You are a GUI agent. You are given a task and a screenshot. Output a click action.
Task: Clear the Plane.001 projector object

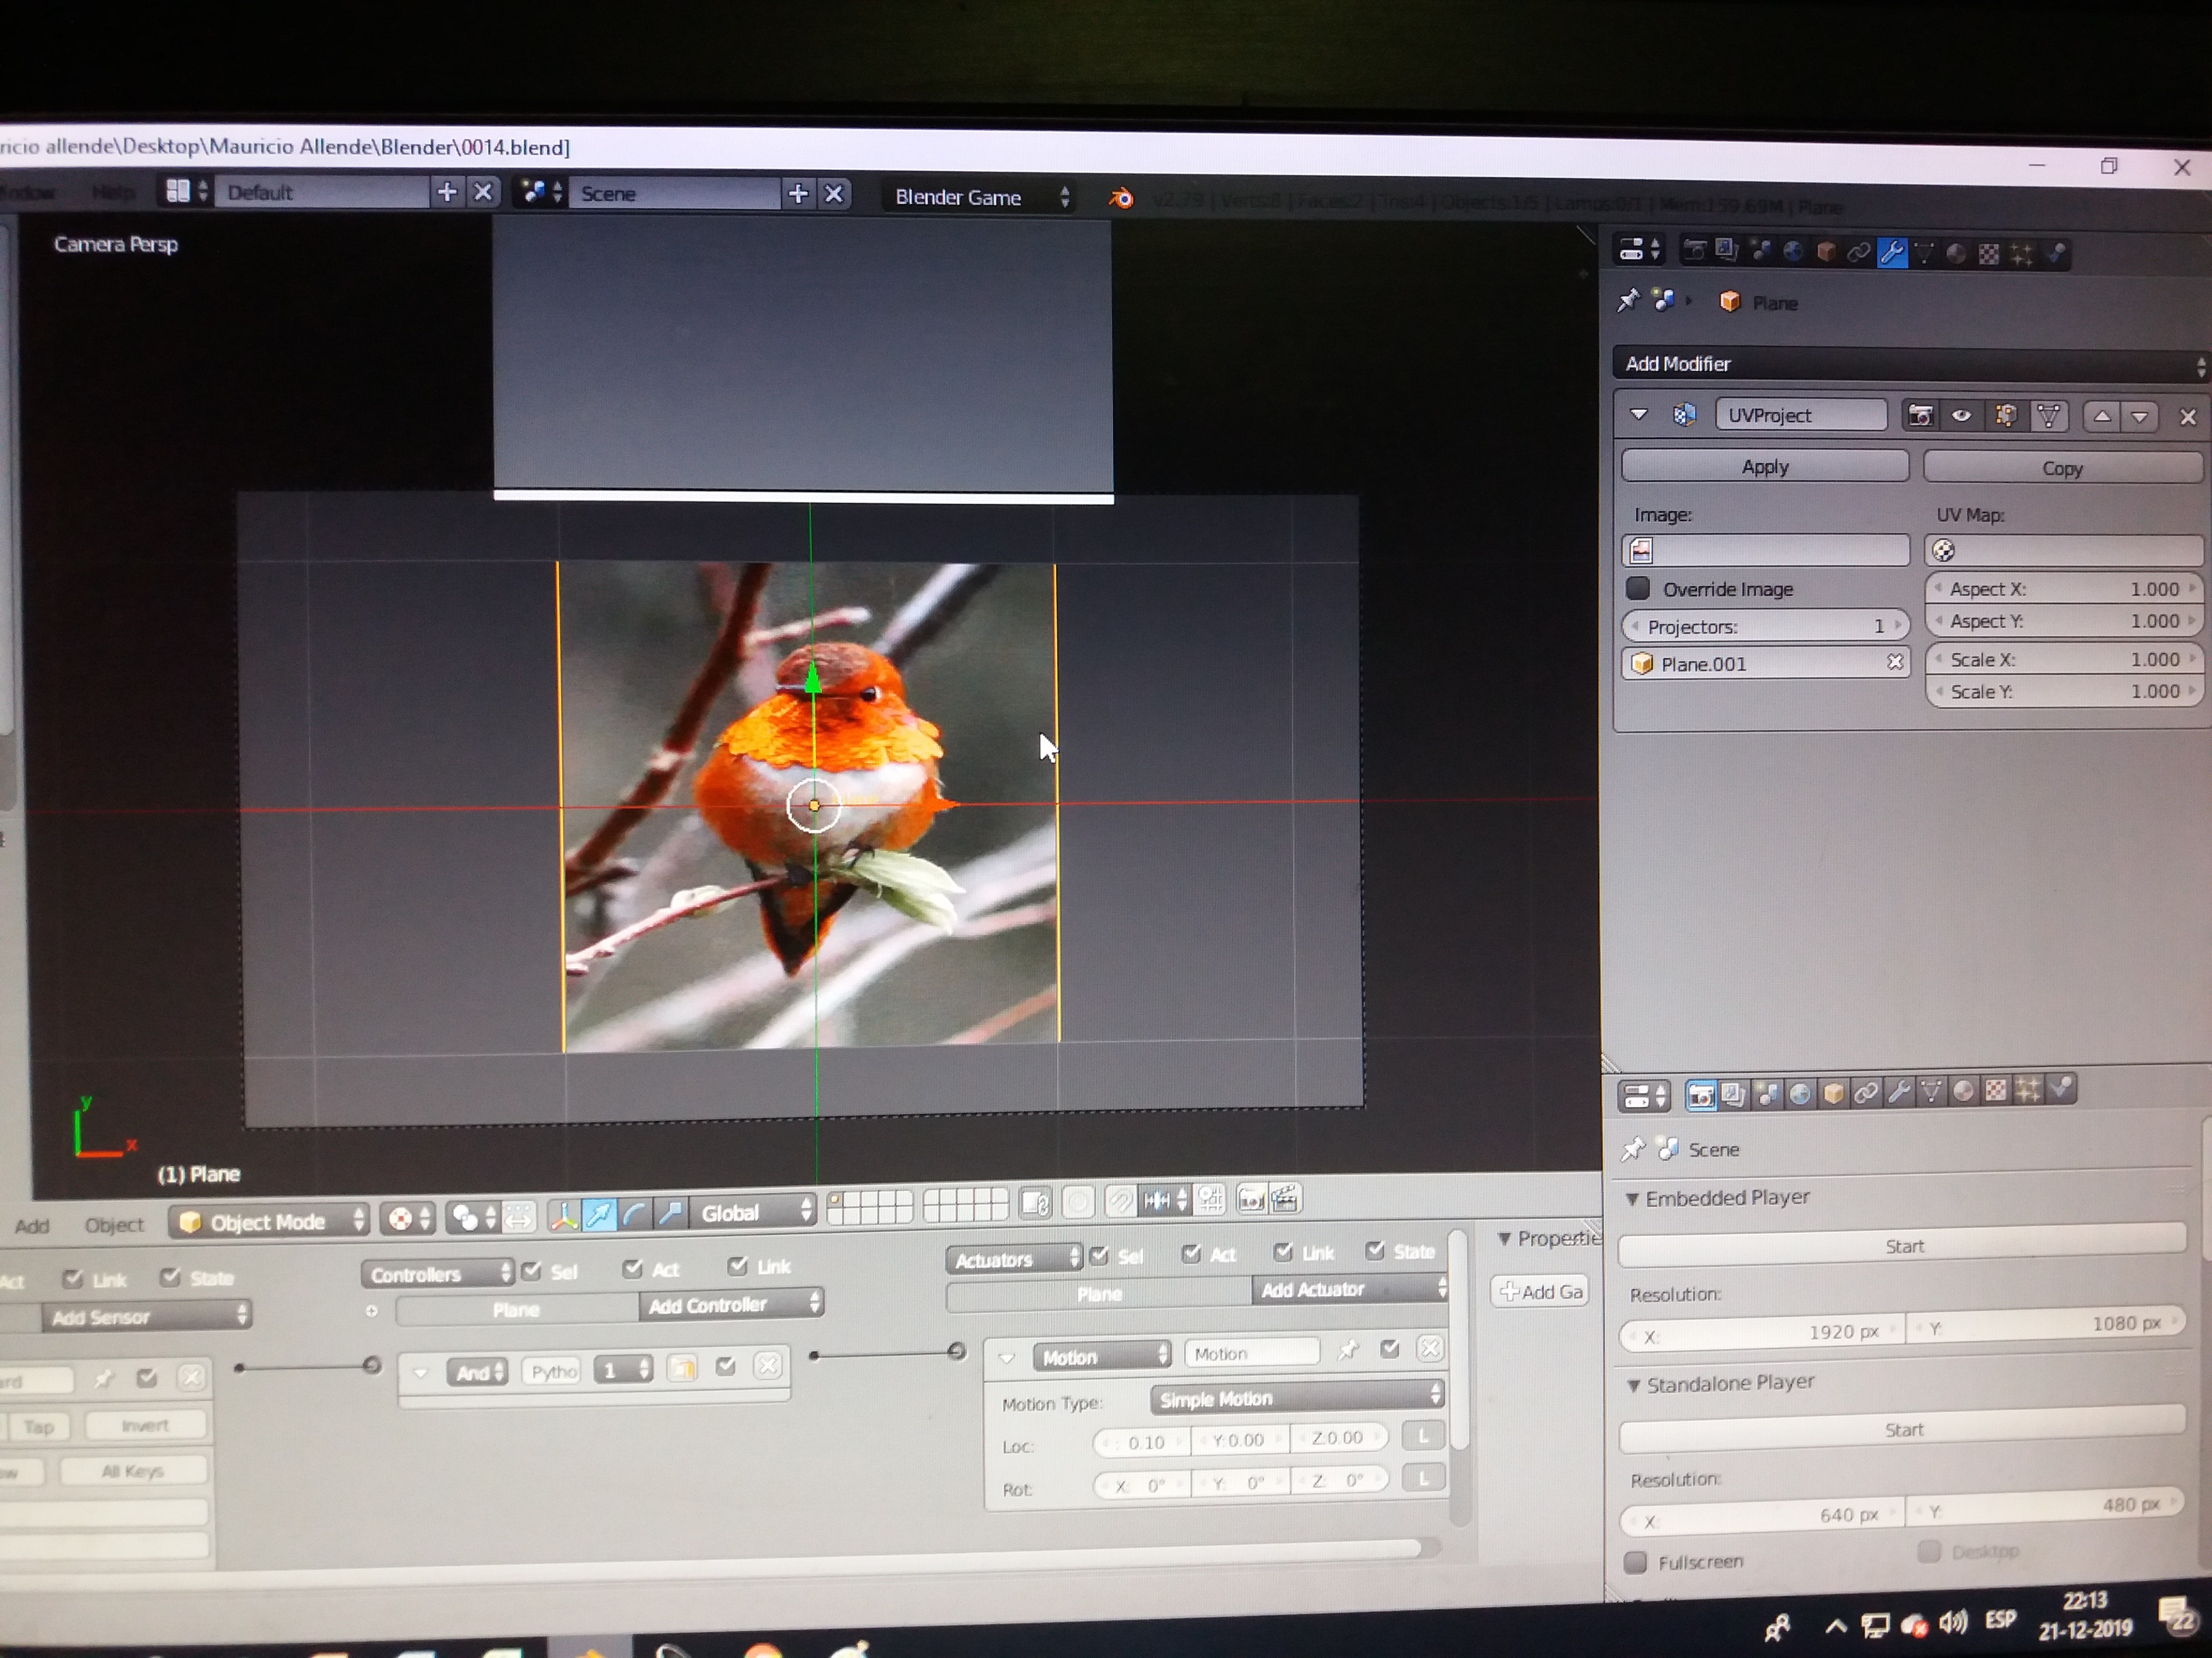tap(1894, 662)
